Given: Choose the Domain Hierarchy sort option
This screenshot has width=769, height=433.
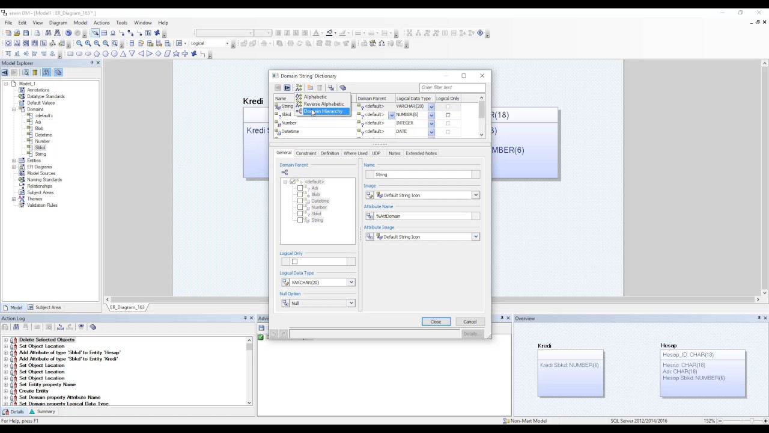Looking at the screenshot, I should (x=323, y=111).
